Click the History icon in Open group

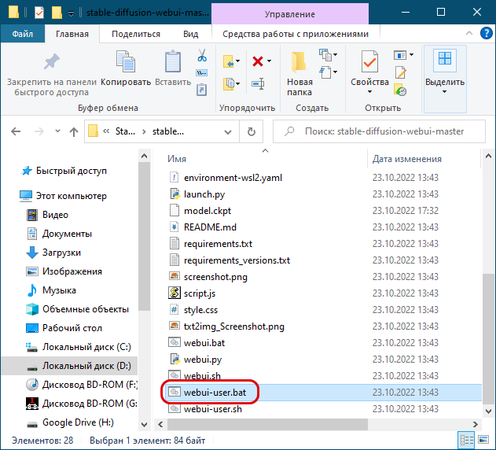[x=400, y=90]
